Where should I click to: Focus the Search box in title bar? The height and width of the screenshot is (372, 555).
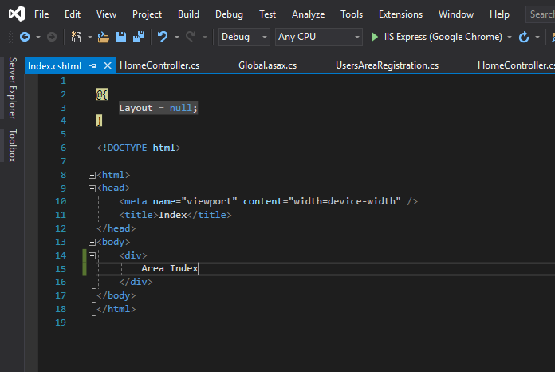tap(541, 14)
